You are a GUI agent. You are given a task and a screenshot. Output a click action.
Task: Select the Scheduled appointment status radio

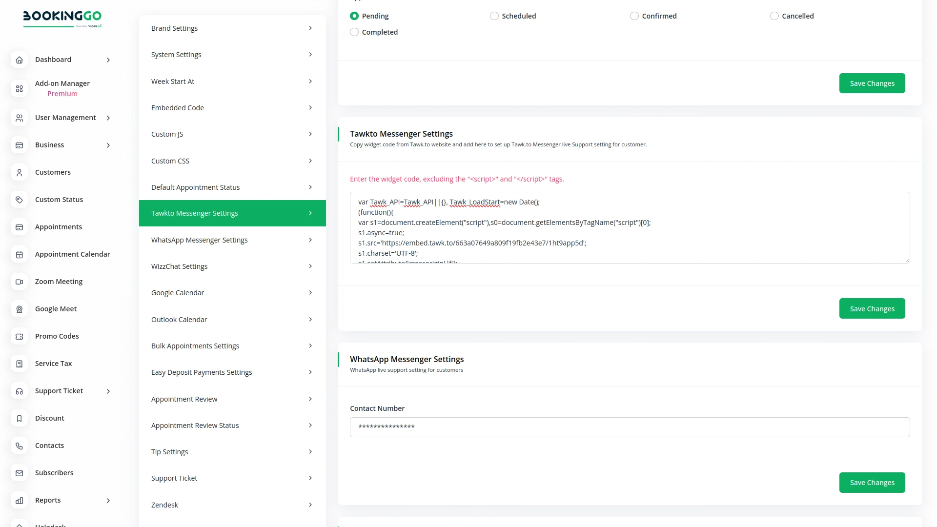click(x=494, y=16)
